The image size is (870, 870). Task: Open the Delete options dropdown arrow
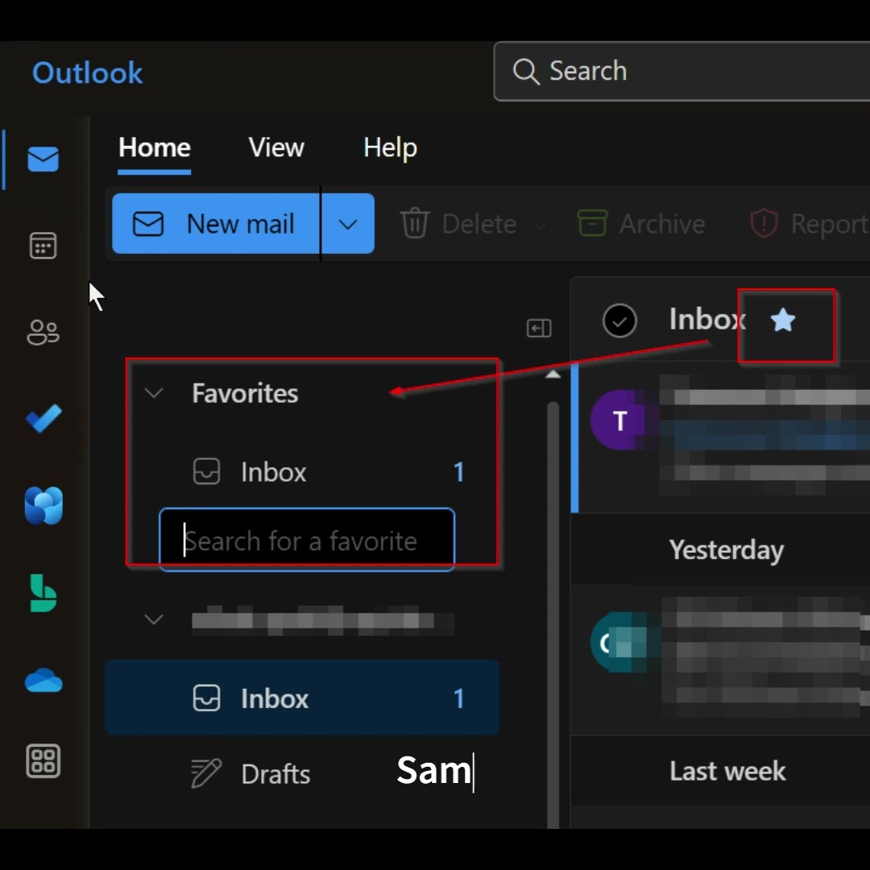click(x=540, y=225)
